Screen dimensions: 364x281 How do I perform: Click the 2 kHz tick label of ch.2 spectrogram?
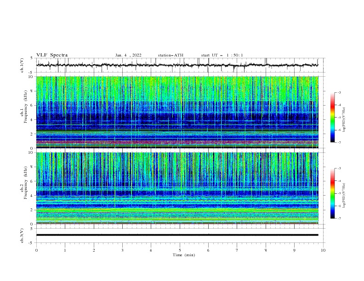coord(33,210)
